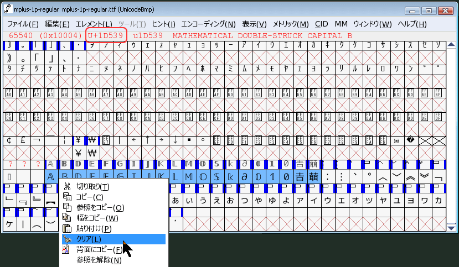Maximize the mplus-1p-regular window
Viewport: 459px width, 267px height.
[429, 11]
